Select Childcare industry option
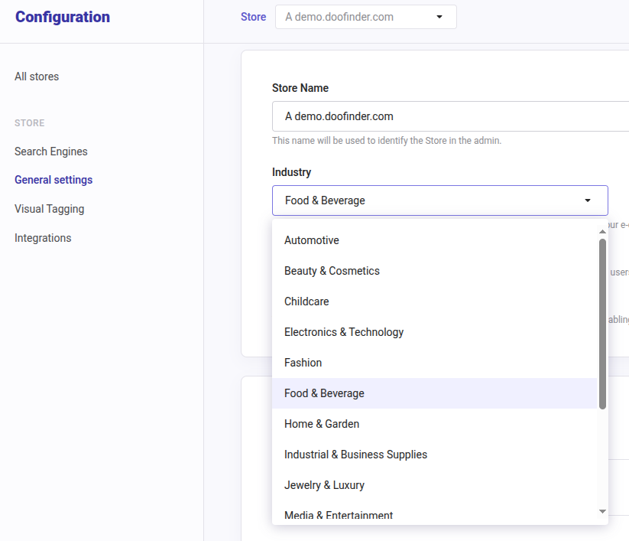This screenshot has width=629, height=541. coord(306,301)
